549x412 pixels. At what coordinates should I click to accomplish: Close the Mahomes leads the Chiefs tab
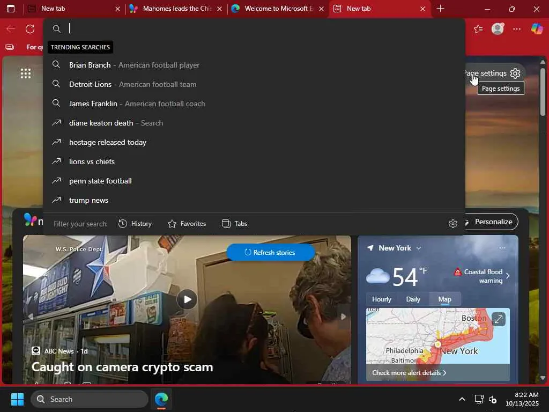click(219, 9)
